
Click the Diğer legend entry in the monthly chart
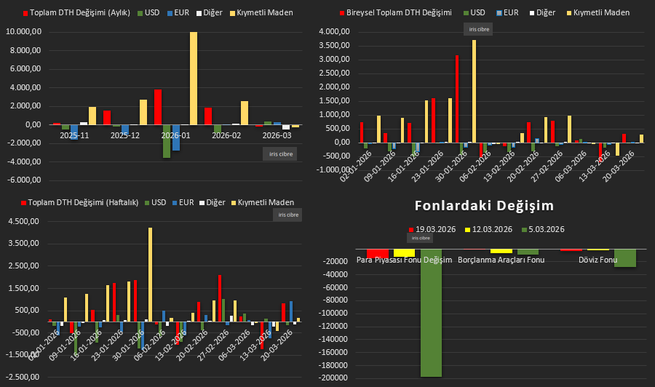click(210, 13)
